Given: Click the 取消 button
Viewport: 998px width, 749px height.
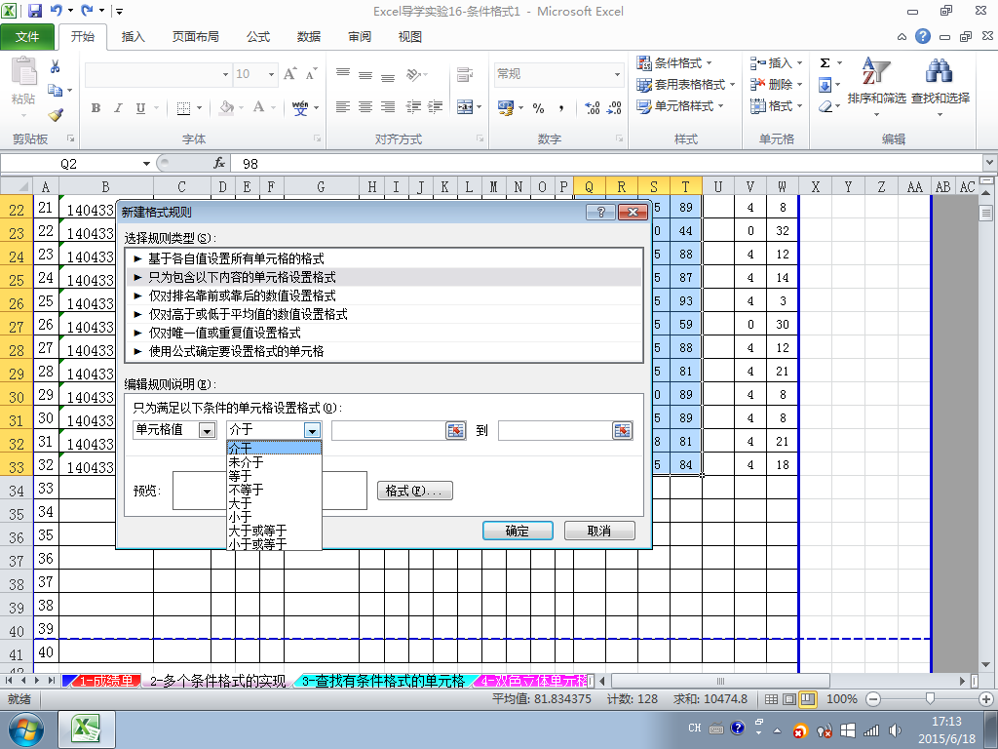Looking at the screenshot, I should 599,531.
